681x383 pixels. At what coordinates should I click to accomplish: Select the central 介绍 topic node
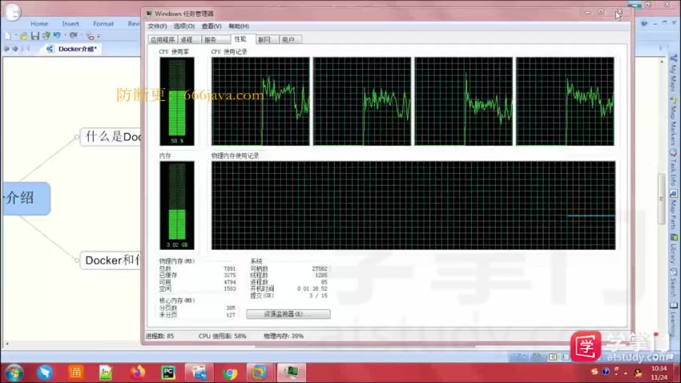26,199
